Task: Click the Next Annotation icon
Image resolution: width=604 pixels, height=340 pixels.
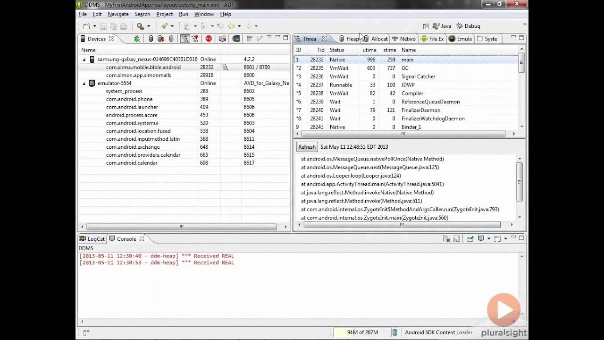Action: click(x=187, y=26)
